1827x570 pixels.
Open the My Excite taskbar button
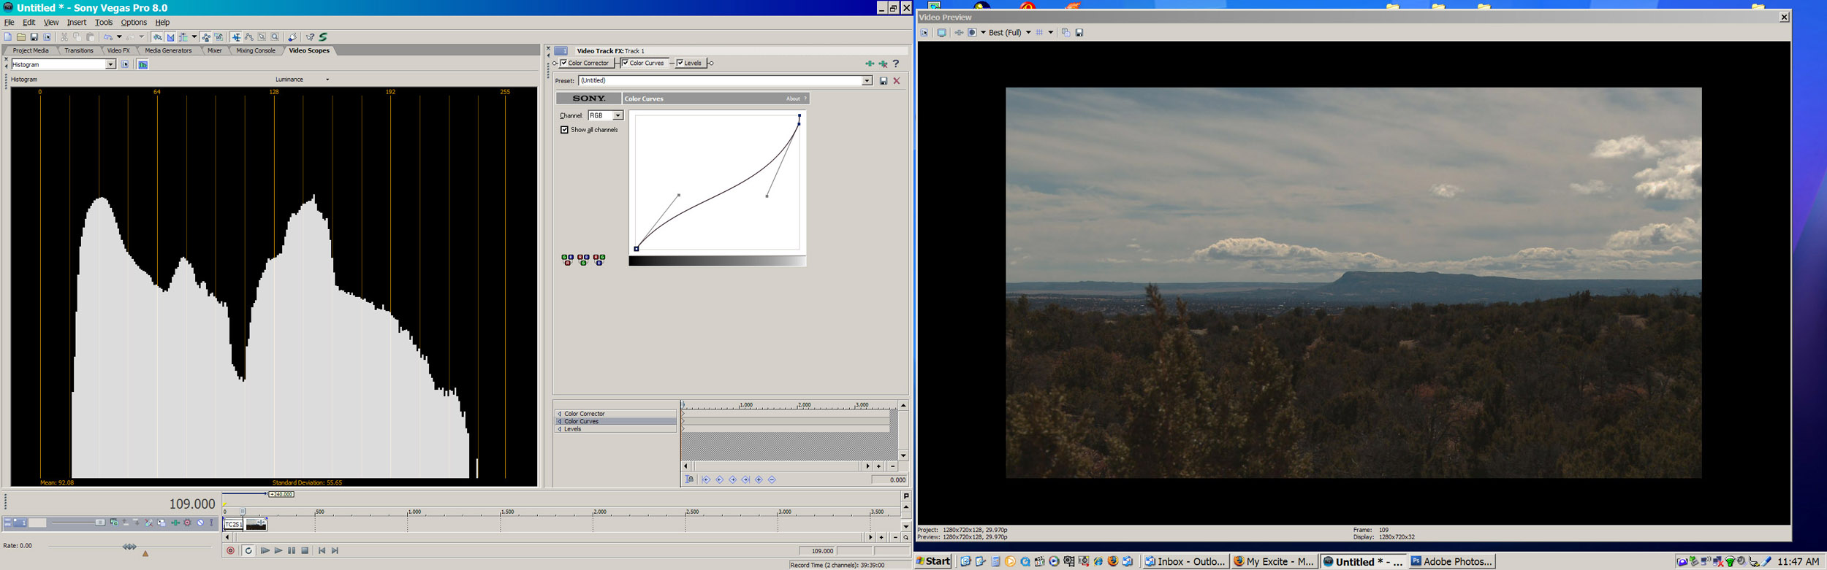1275,561
